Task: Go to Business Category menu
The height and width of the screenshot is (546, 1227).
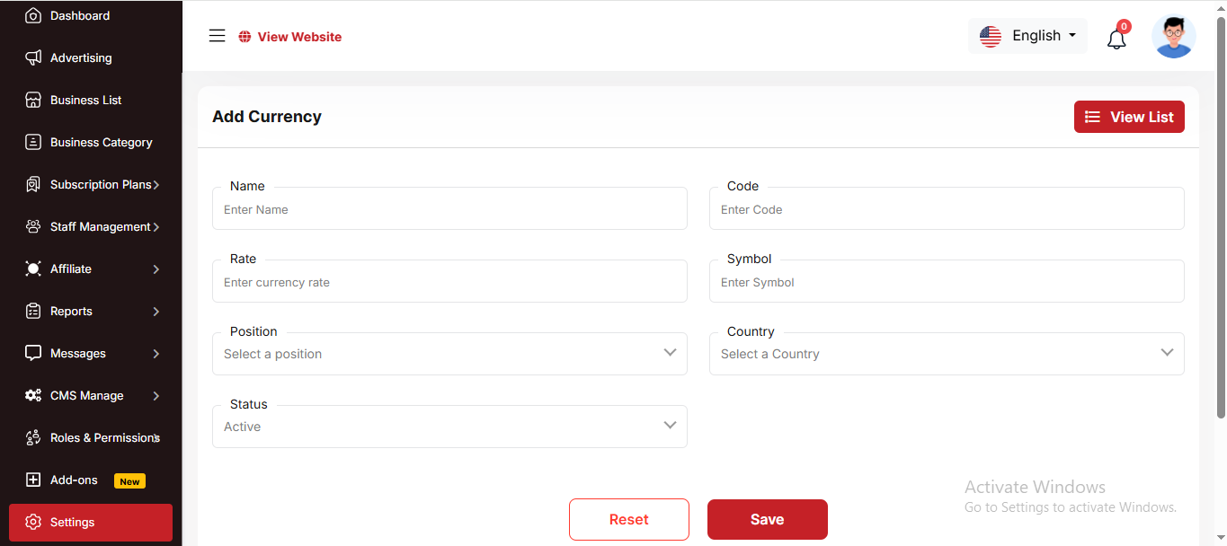Action: (x=101, y=142)
